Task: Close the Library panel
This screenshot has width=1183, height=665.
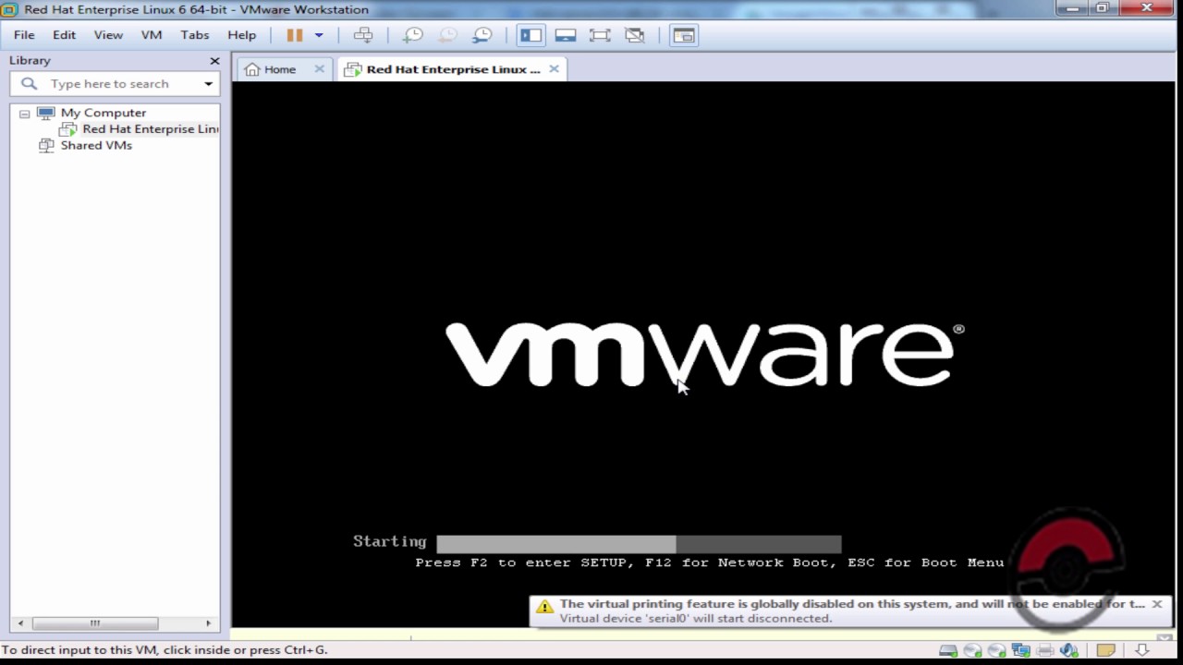Action: 214,61
